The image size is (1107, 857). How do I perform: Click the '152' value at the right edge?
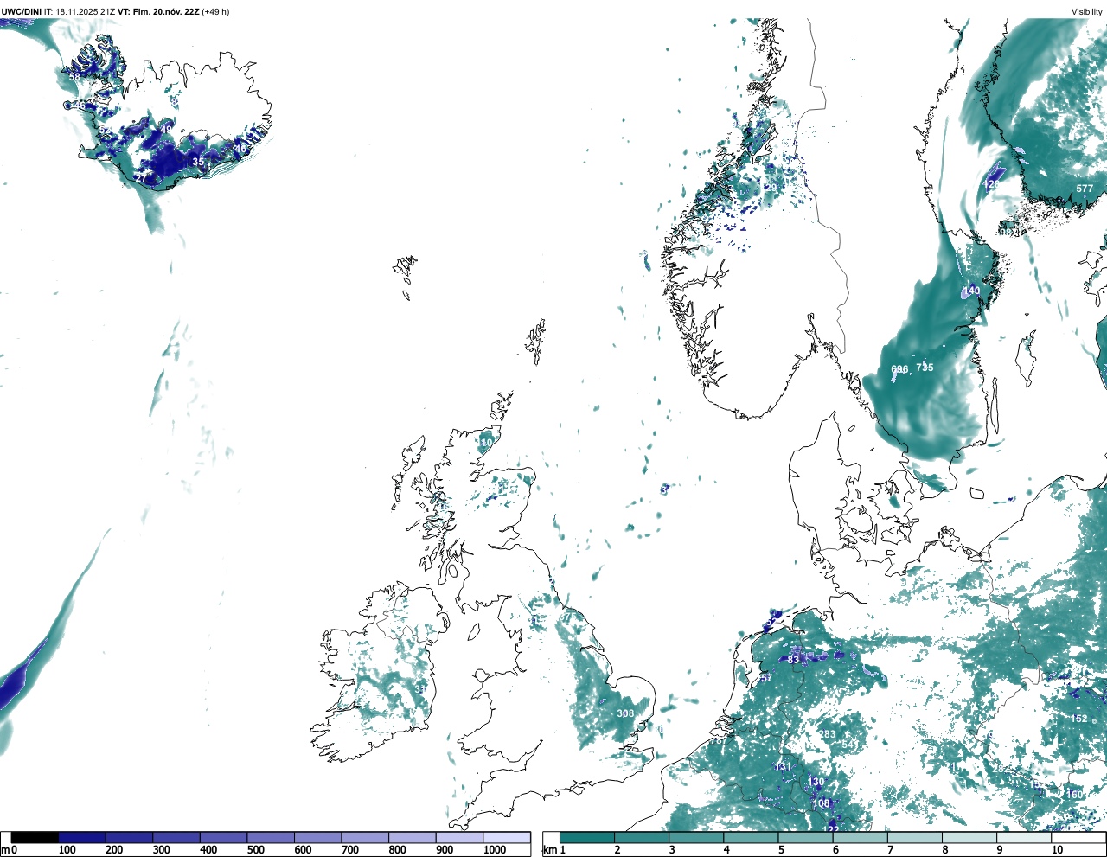click(1078, 719)
